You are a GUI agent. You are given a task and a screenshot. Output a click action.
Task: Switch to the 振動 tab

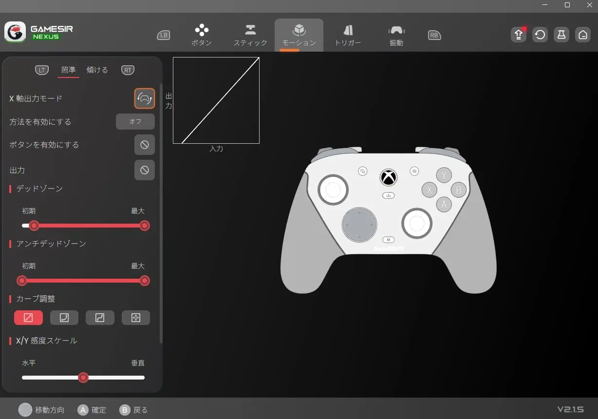tap(396, 35)
